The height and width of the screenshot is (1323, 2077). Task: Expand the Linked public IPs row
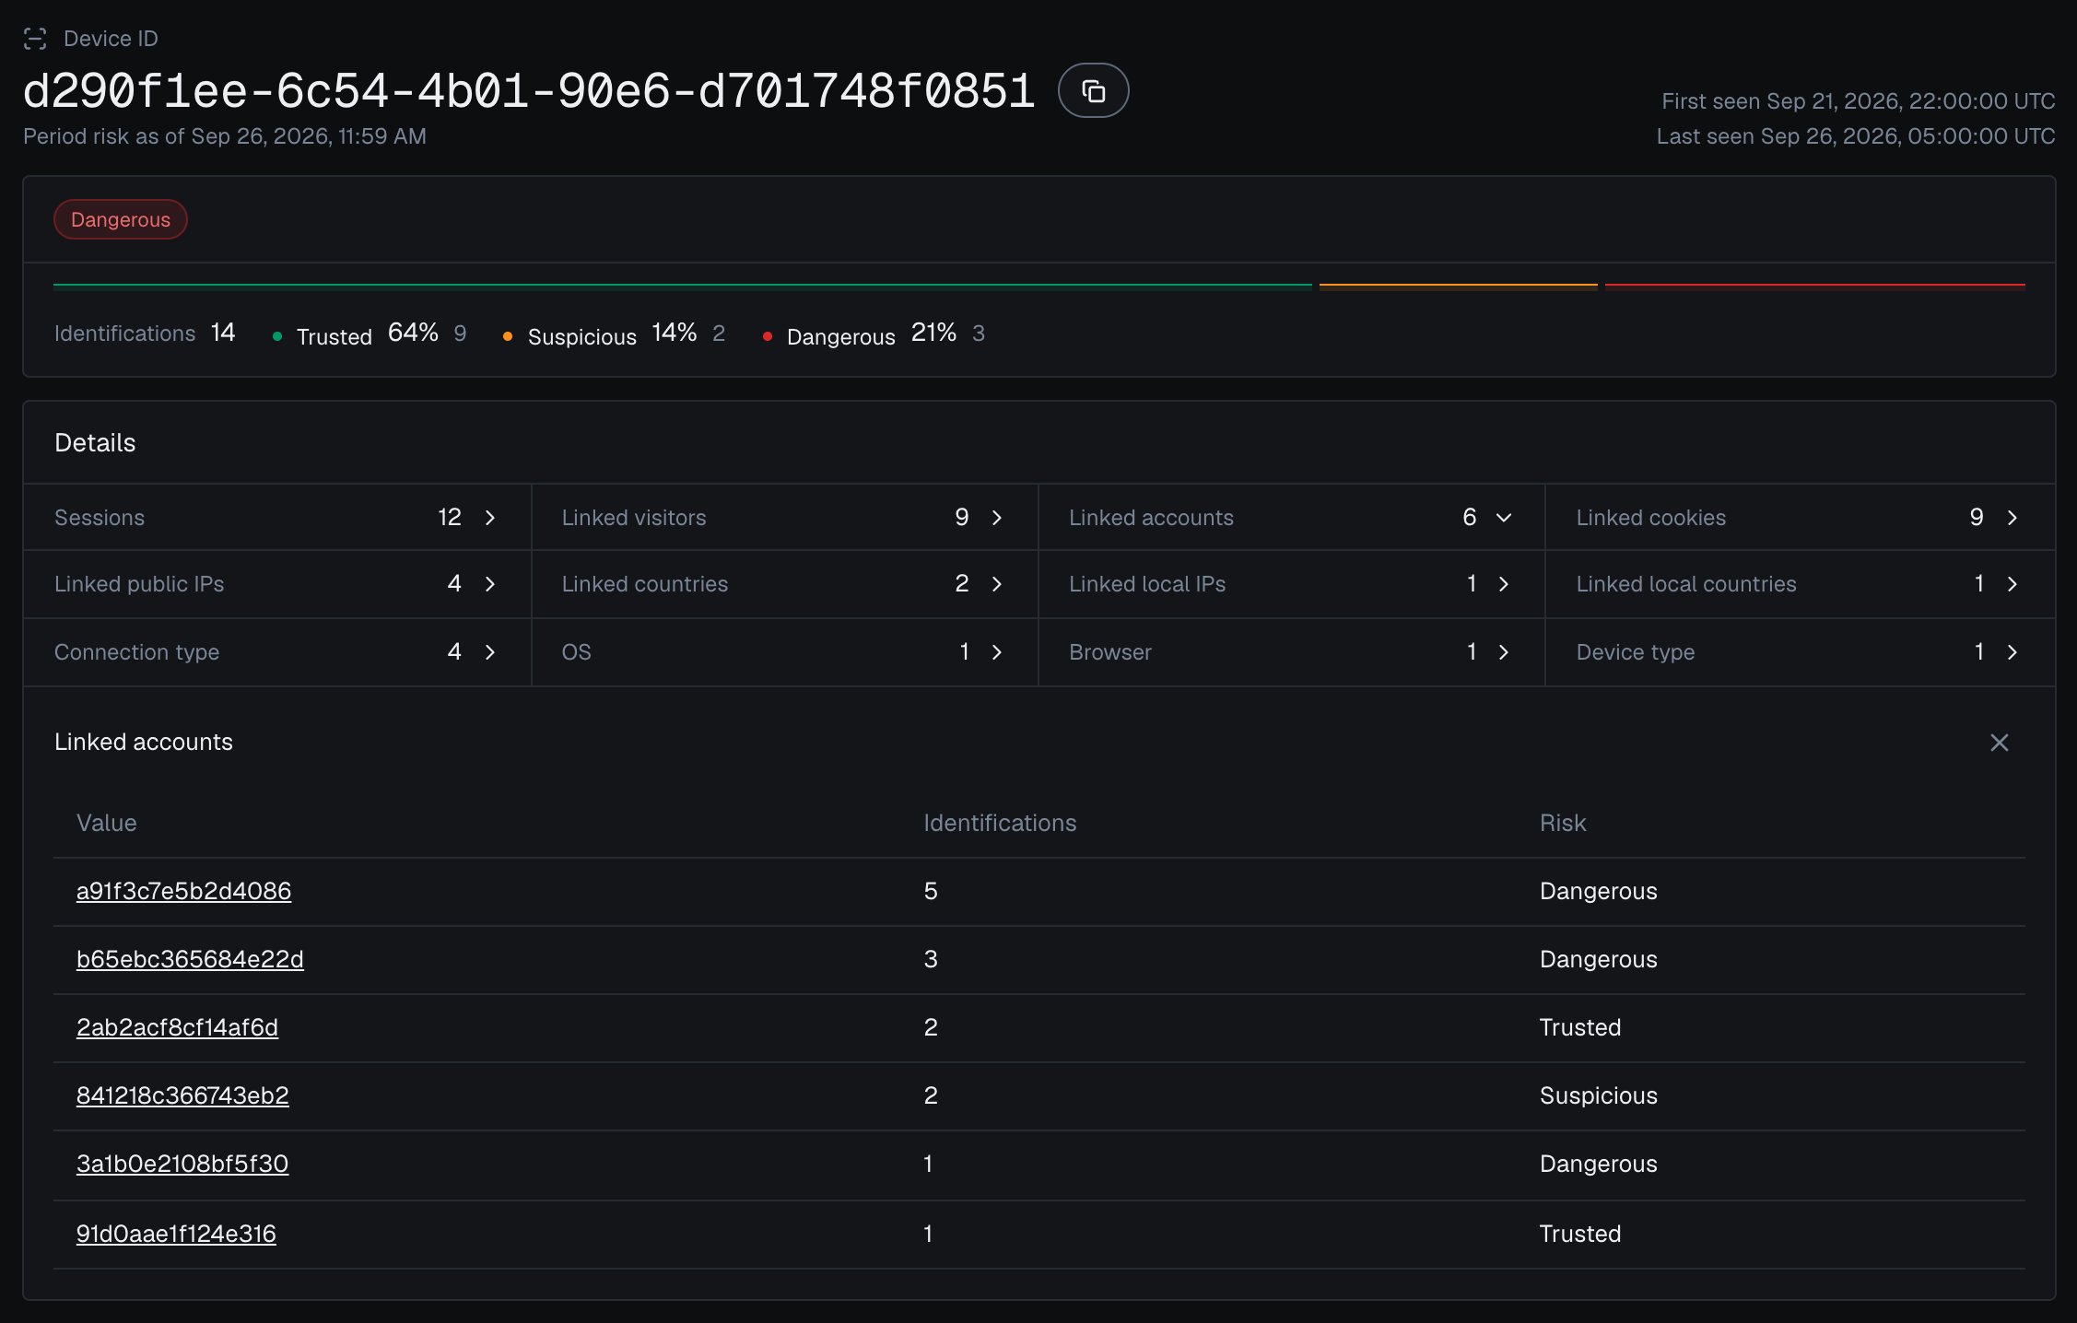tap(277, 584)
